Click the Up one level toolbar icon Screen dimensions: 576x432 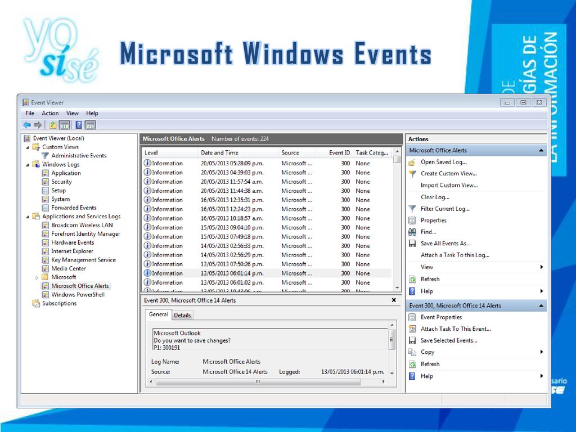(53, 125)
